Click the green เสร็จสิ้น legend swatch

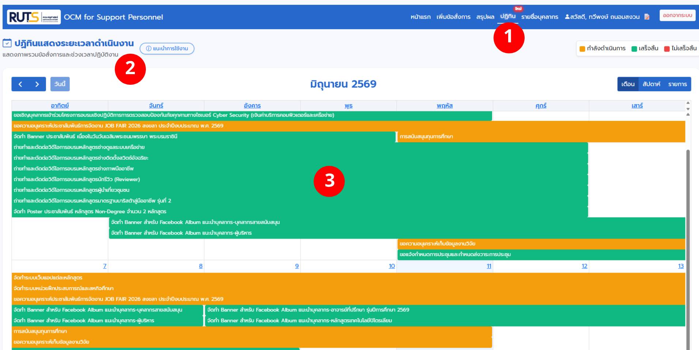pyautogui.click(x=634, y=49)
